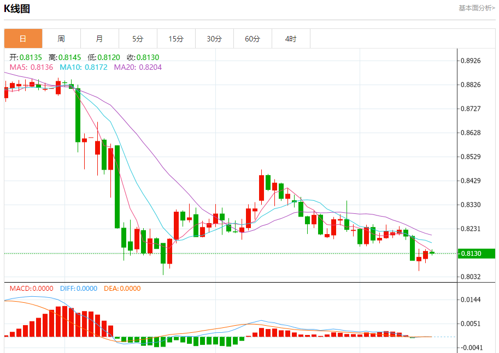Image resolution: width=499 pixels, height=353 pixels.
Task: Click the 0.8032 price axis label
Action: click(x=471, y=277)
